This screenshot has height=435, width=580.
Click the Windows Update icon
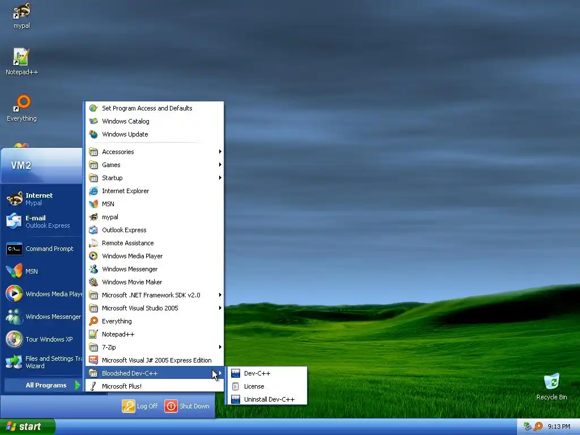point(93,134)
